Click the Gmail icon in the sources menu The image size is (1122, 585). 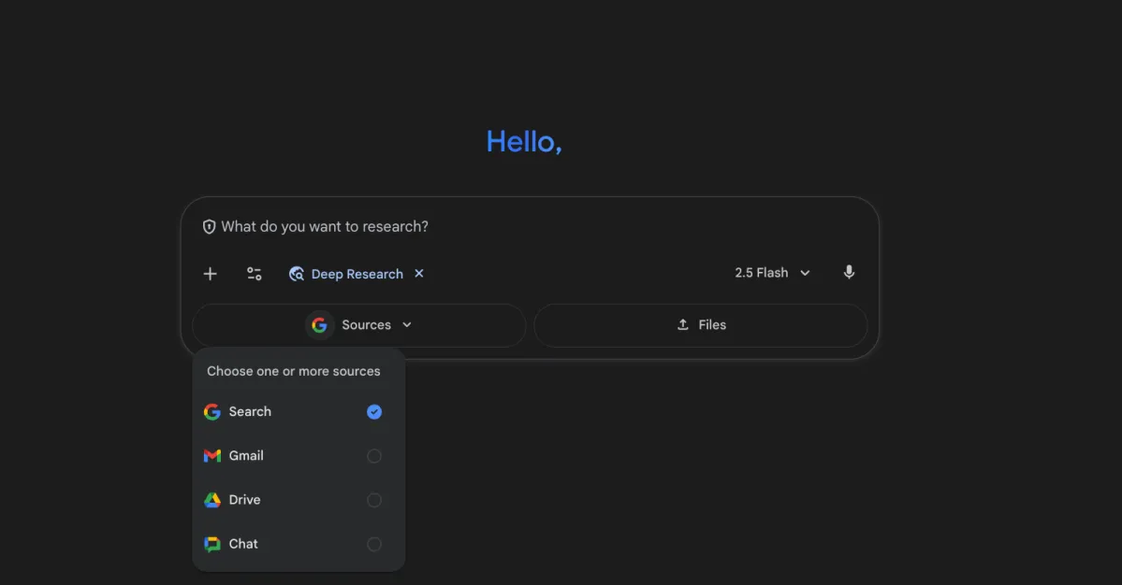pyautogui.click(x=211, y=455)
